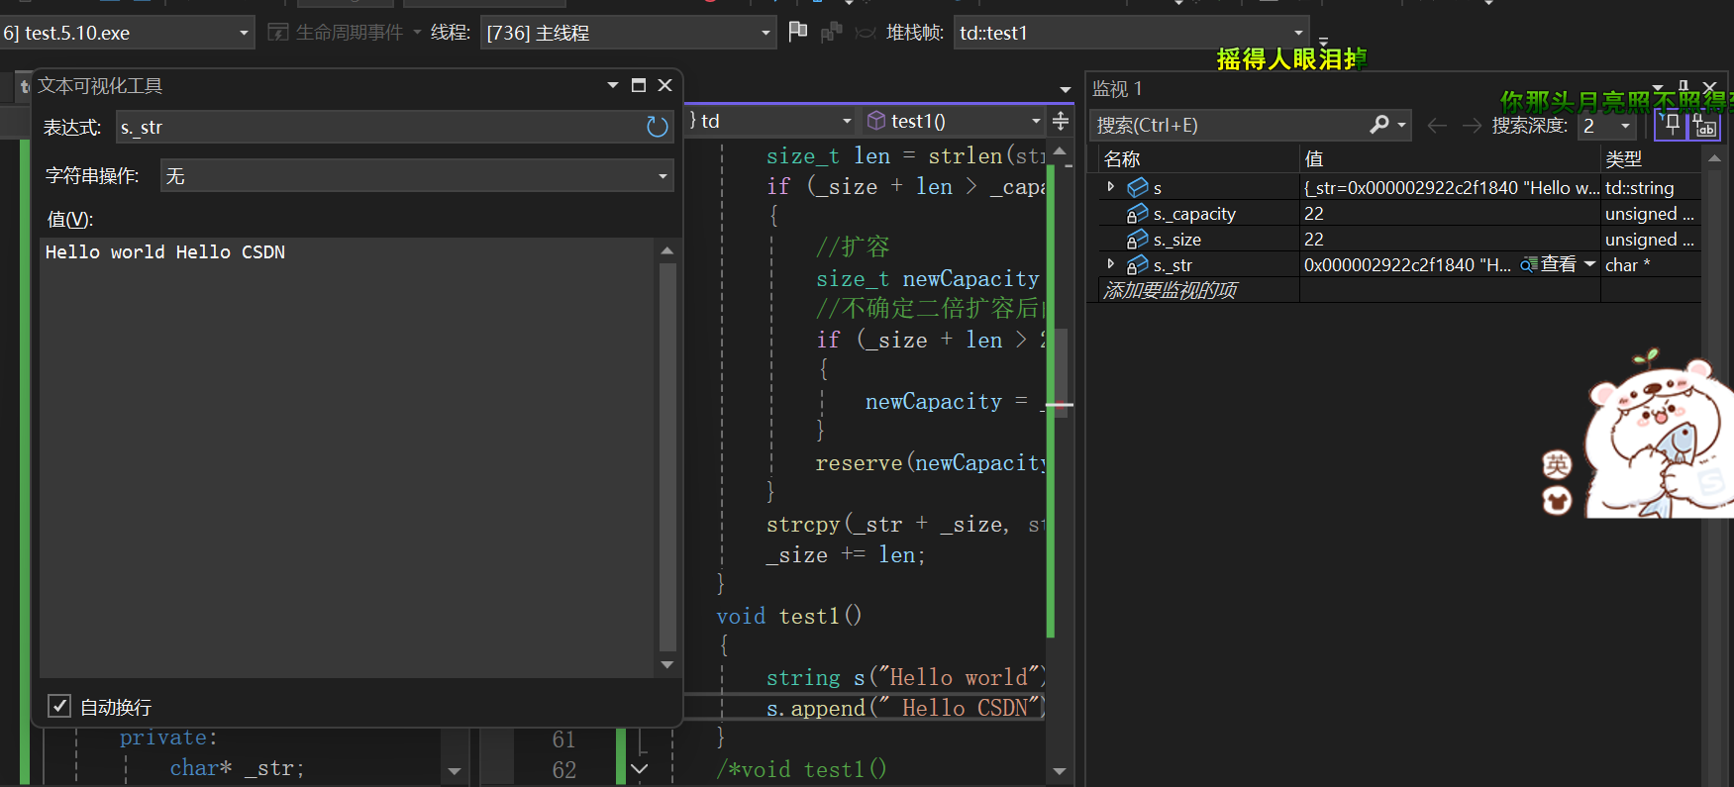Select the s._capacity watch row
Screen dimensions: 1734x787
click(x=1400, y=213)
